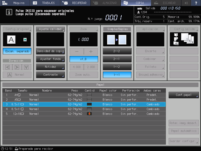Open Encarte option

coord(150,51)
